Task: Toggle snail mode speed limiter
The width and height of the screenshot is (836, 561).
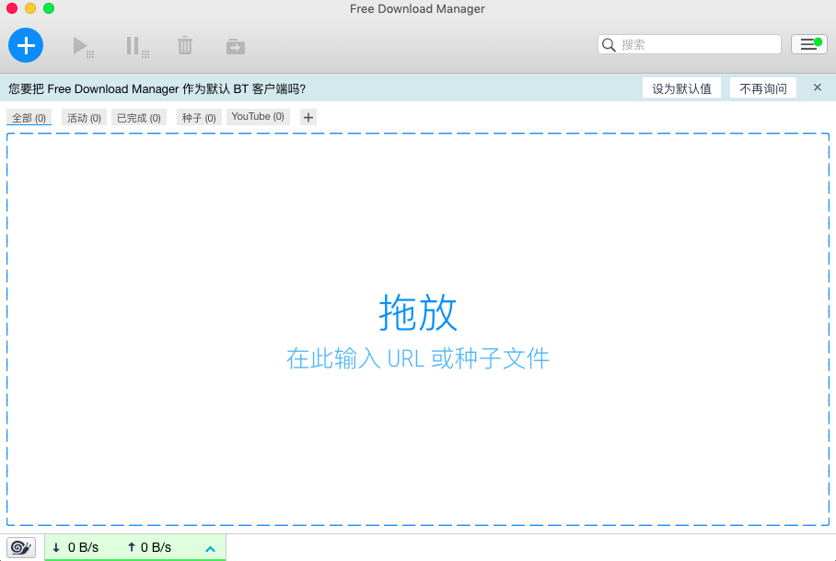Action: 21,547
